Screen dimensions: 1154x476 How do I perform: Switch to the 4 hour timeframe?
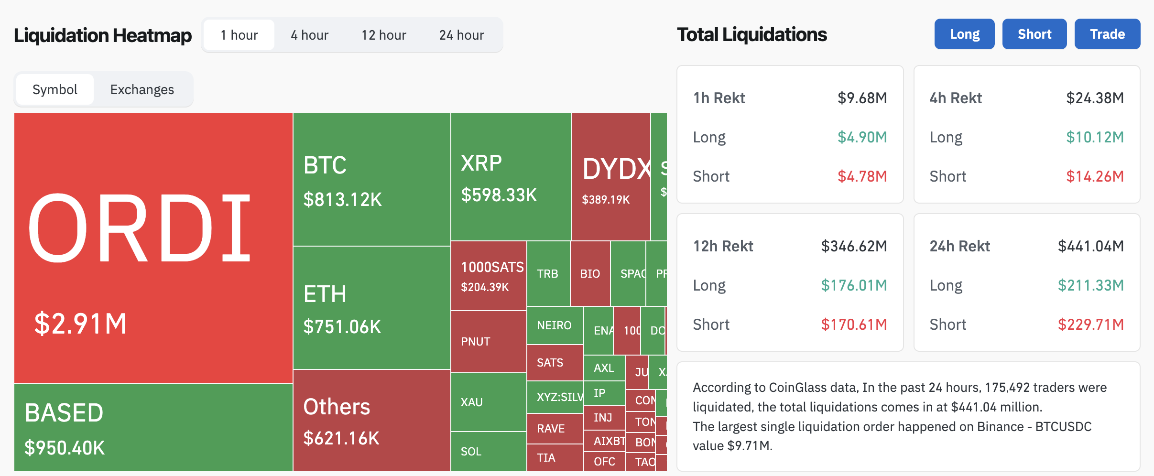(309, 34)
